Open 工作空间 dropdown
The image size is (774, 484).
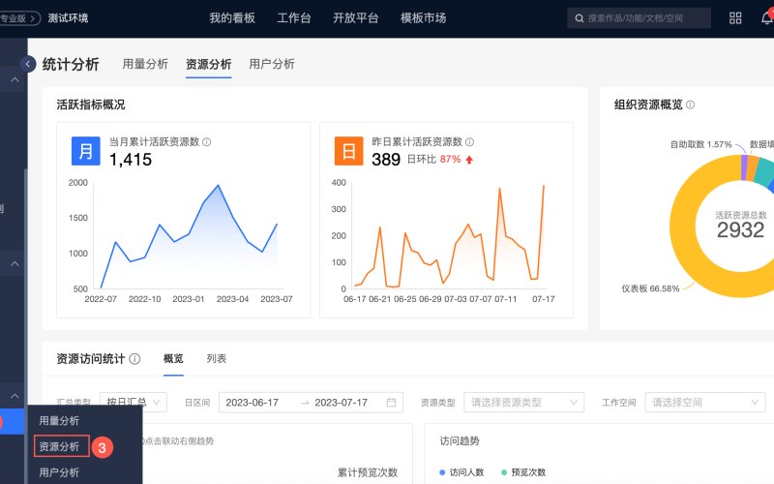point(705,403)
